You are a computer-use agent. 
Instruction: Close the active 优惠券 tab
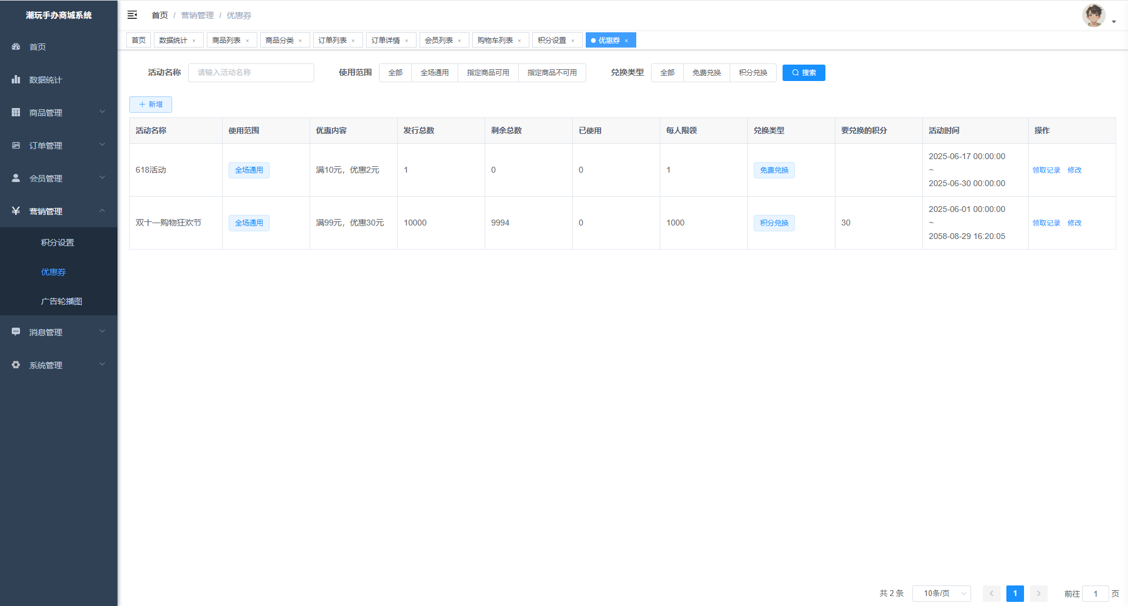point(626,41)
